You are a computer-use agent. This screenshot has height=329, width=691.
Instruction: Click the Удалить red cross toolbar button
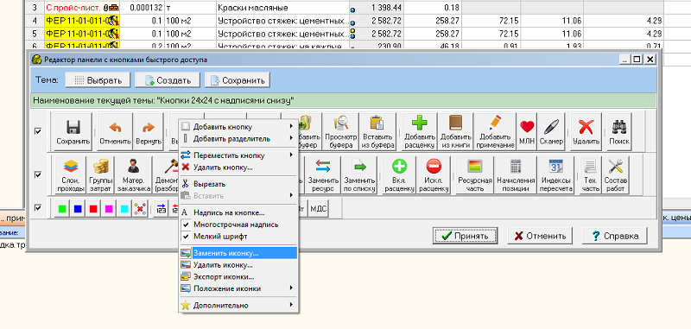point(586,131)
